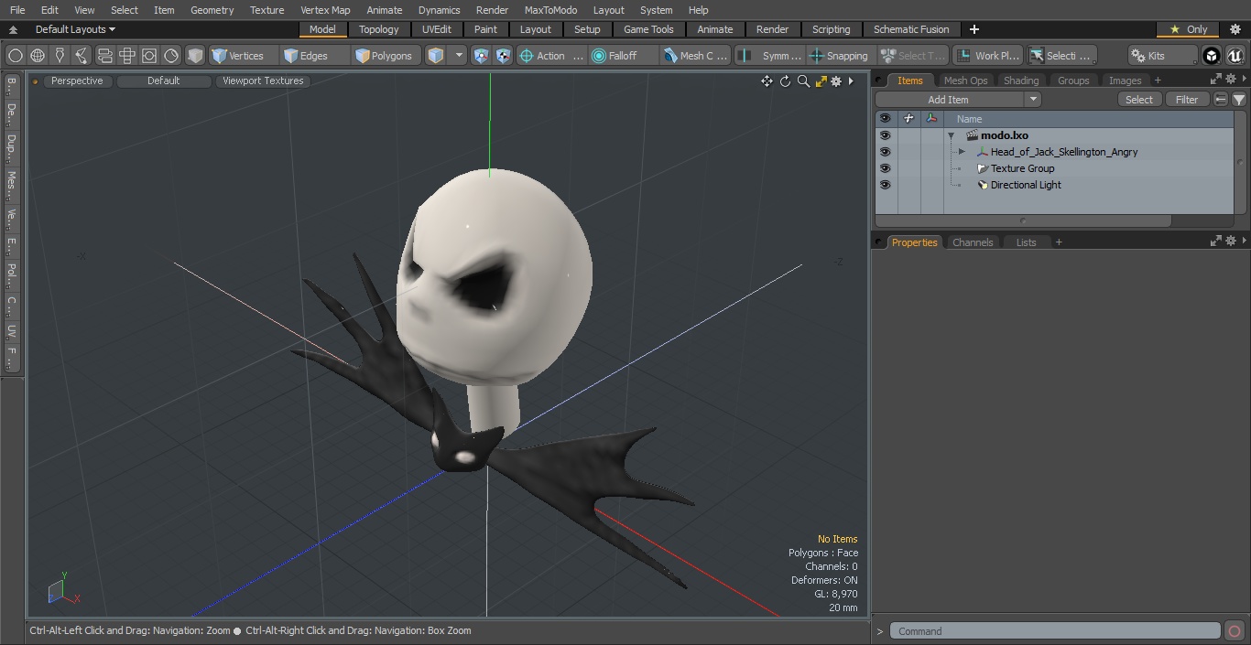Viewport: 1251px width, 645px height.
Task: Click the Edges selection mode button
Action: click(x=314, y=56)
